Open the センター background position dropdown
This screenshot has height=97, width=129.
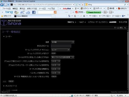point(60,50)
